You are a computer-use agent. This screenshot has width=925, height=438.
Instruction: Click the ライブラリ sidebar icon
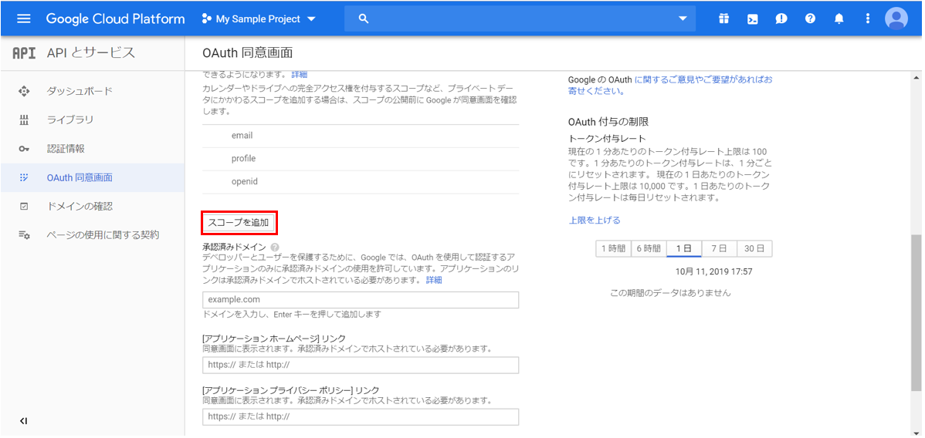point(24,120)
